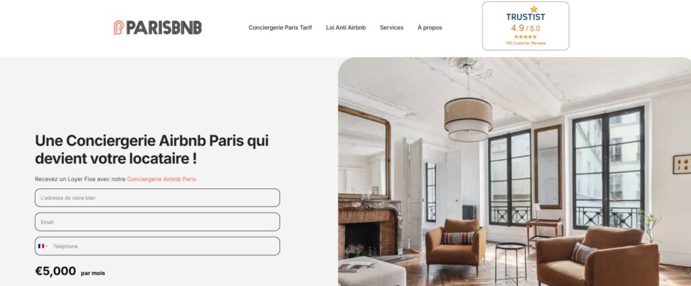Click the 4.9 / 5.0 rating score

pyautogui.click(x=525, y=28)
